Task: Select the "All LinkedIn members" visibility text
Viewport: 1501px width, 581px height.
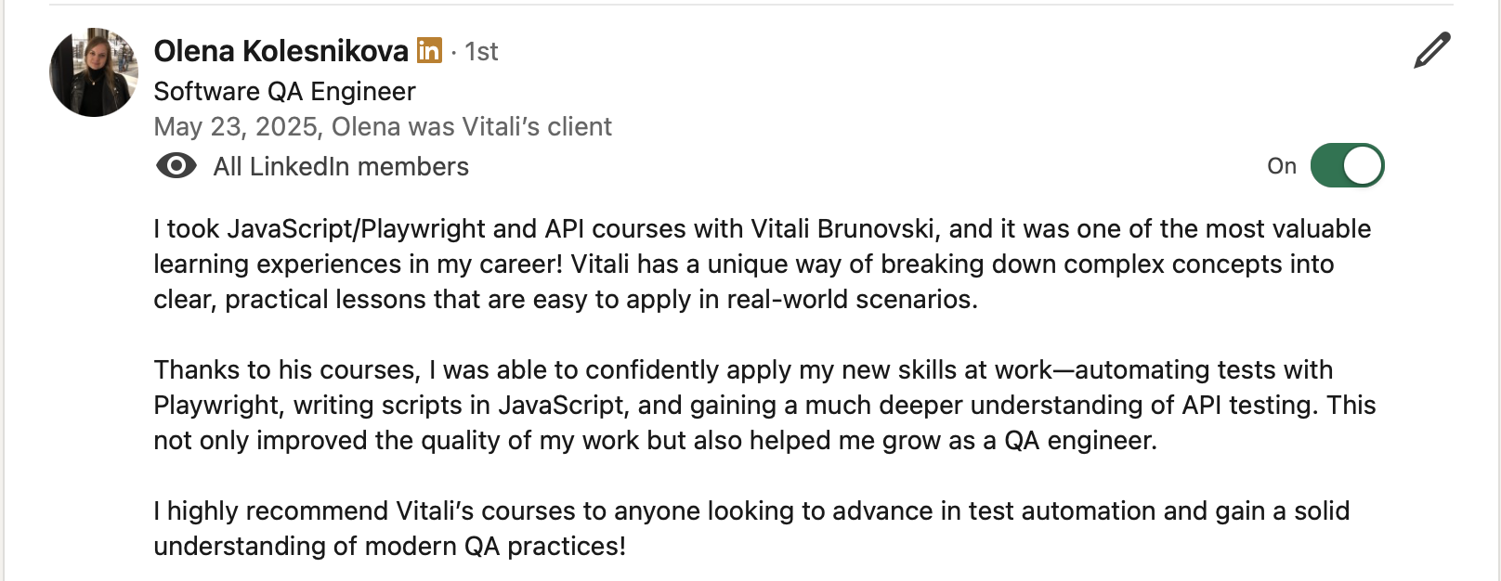Action: pos(341,167)
